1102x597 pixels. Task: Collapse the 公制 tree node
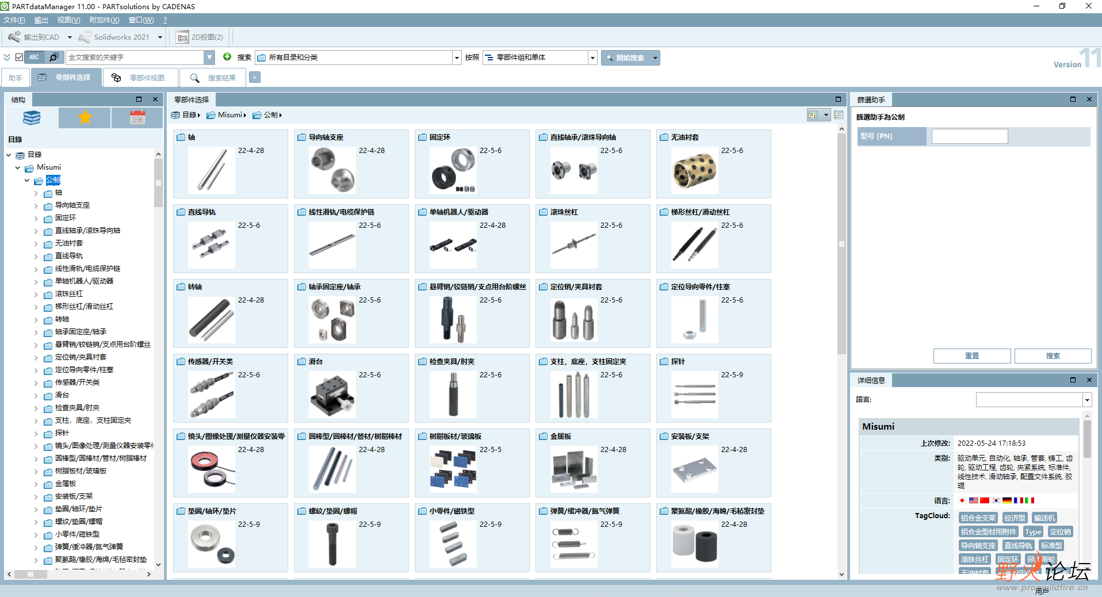(27, 180)
